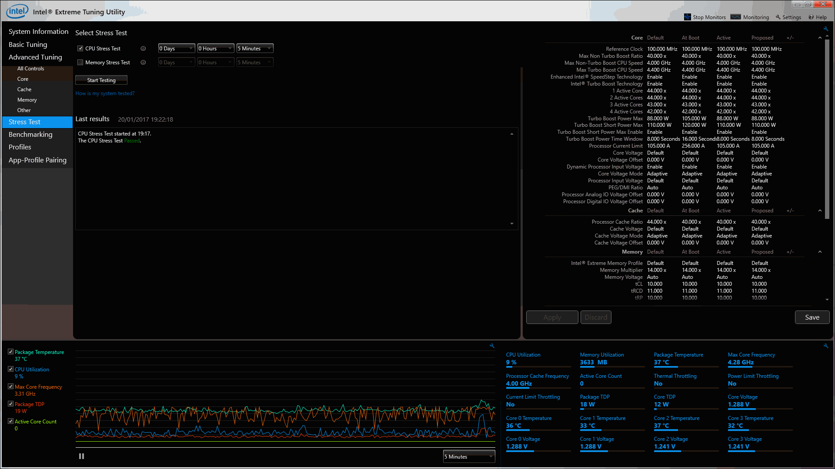Open Advanced Tuning section
Image resolution: width=835 pixels, height=469 pixels.
[x=35, y=57]
